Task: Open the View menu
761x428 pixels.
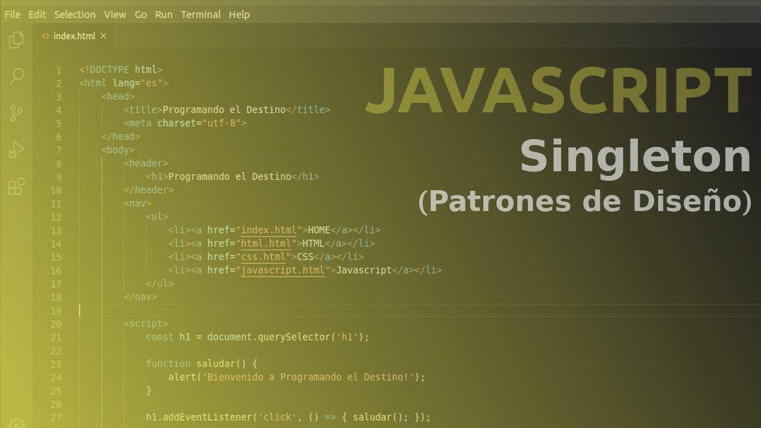Action: point(115,14)
